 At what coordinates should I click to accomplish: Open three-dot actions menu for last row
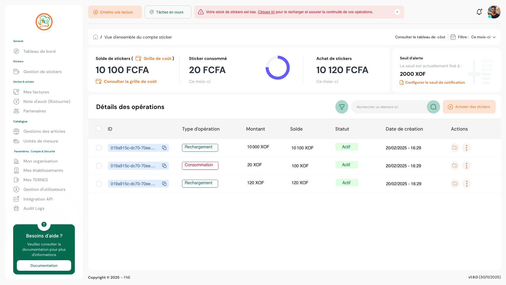(x=466, y=184)
